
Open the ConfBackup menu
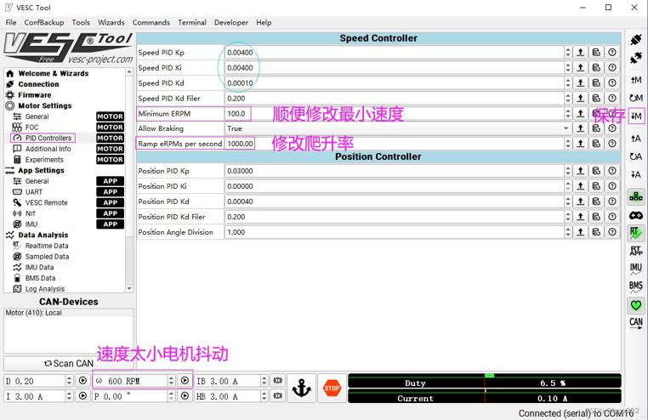coord(44,22)
